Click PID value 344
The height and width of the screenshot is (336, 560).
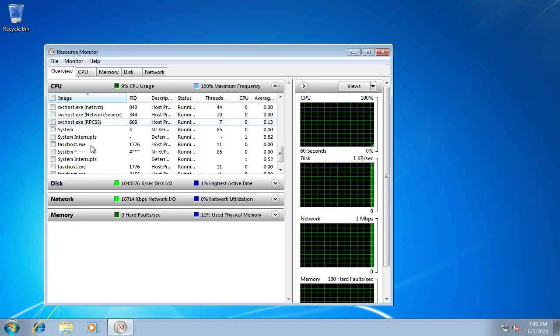[133, 115]
